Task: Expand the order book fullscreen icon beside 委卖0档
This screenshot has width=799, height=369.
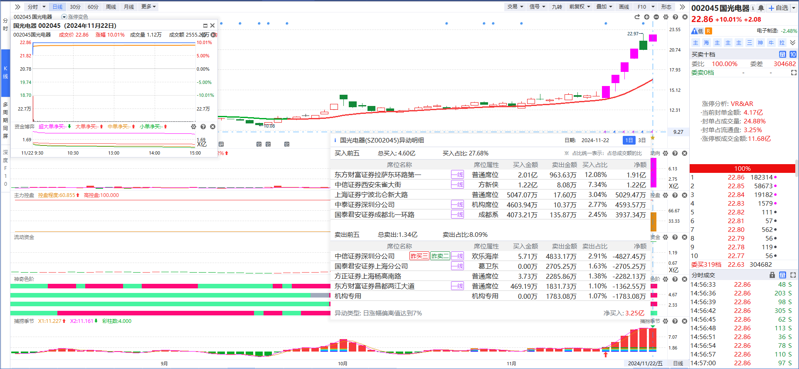Action: 794,73
